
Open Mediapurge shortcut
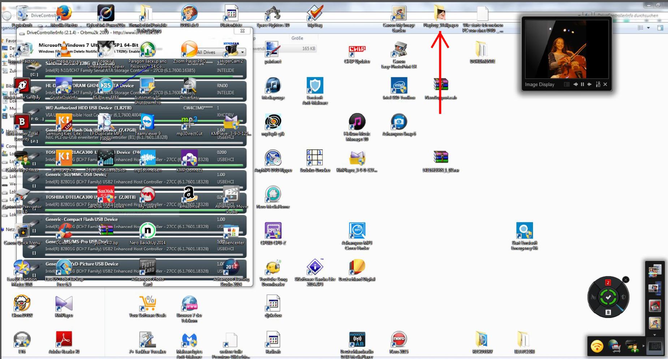(273, 88)
